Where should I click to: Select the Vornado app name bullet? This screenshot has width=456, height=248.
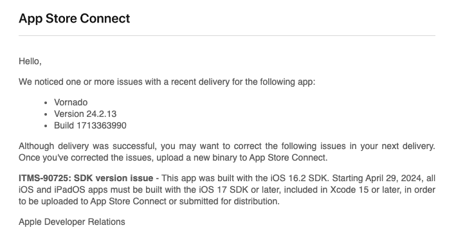pyautogui.click(x=71, y=102)
